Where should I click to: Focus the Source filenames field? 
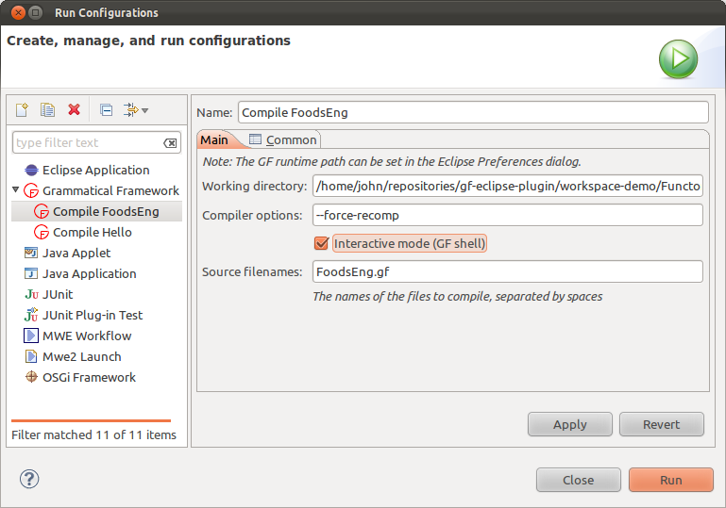point(508,272)
